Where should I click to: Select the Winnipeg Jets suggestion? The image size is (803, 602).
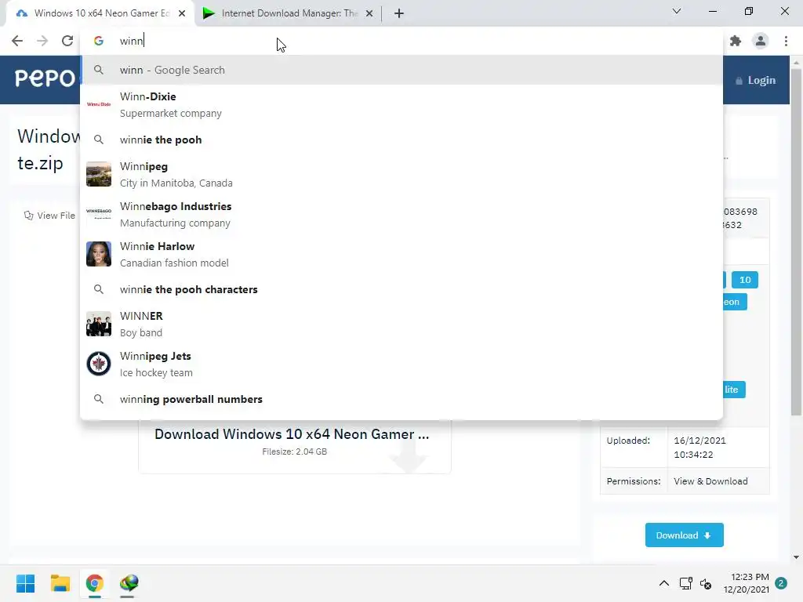tap(401, 364)
